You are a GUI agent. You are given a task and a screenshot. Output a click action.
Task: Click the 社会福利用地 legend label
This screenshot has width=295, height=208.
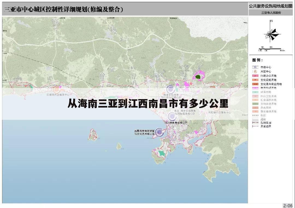[268, 100]
